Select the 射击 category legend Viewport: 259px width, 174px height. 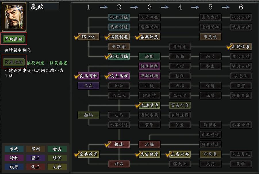57,149
